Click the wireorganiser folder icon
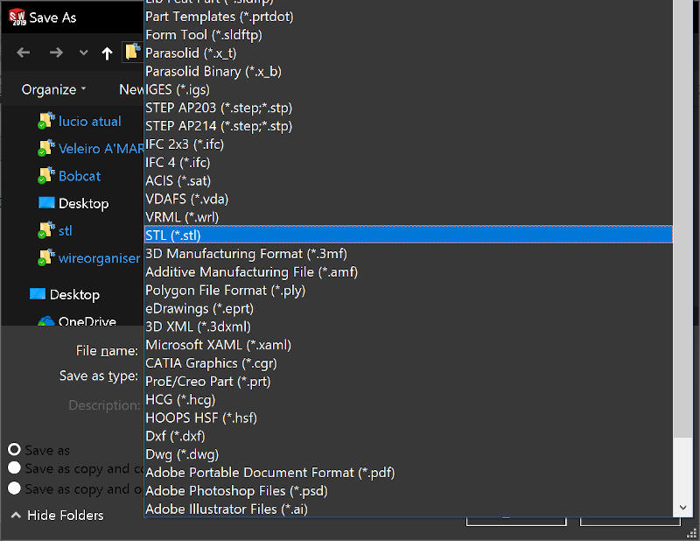 [x=46, y=257]
